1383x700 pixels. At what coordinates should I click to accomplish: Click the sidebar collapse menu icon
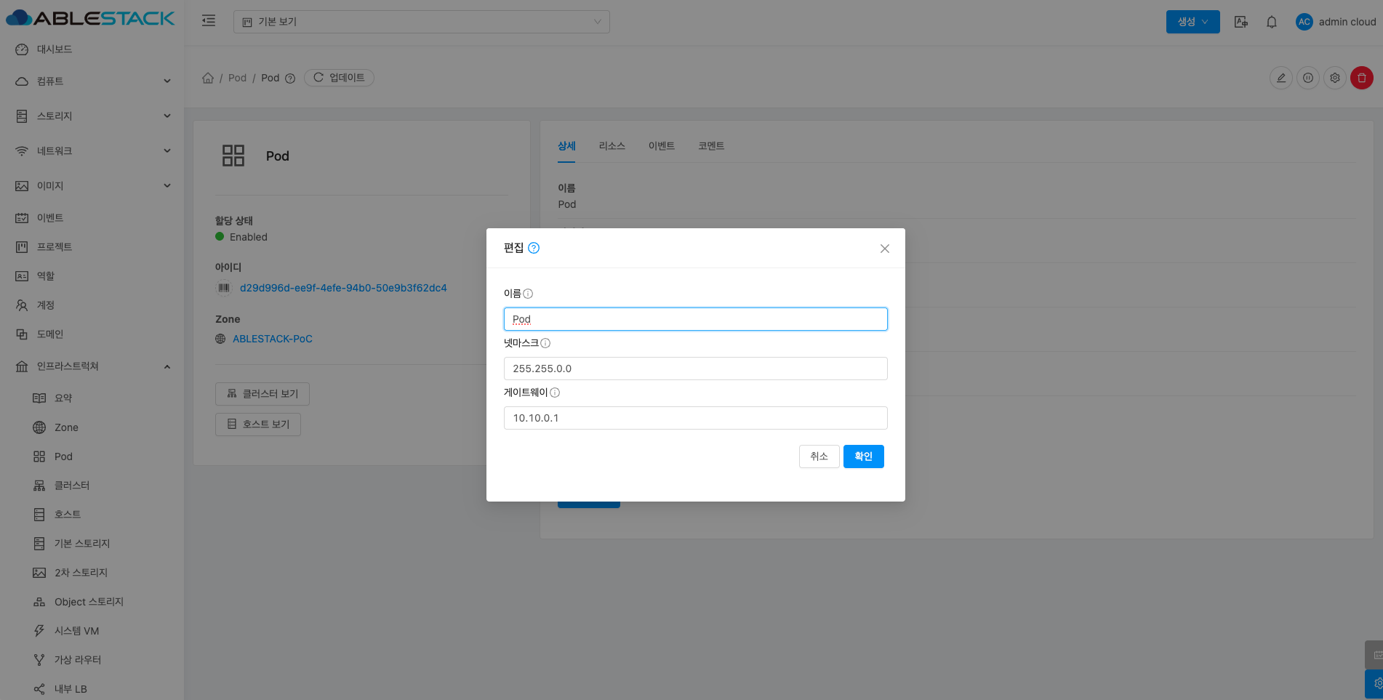(209, 21)
